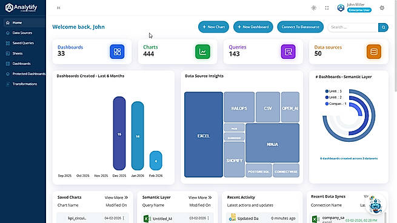Open the chatbot assistant robot icon
This screenshot has width=397, height=223.
coord(376,205)
